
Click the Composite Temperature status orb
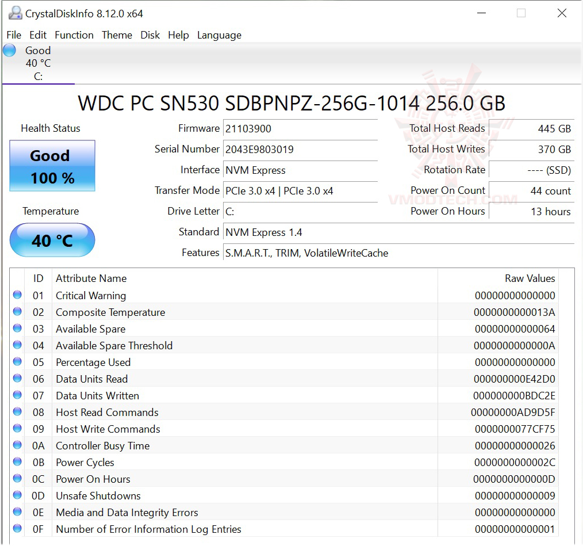(17, 311)
